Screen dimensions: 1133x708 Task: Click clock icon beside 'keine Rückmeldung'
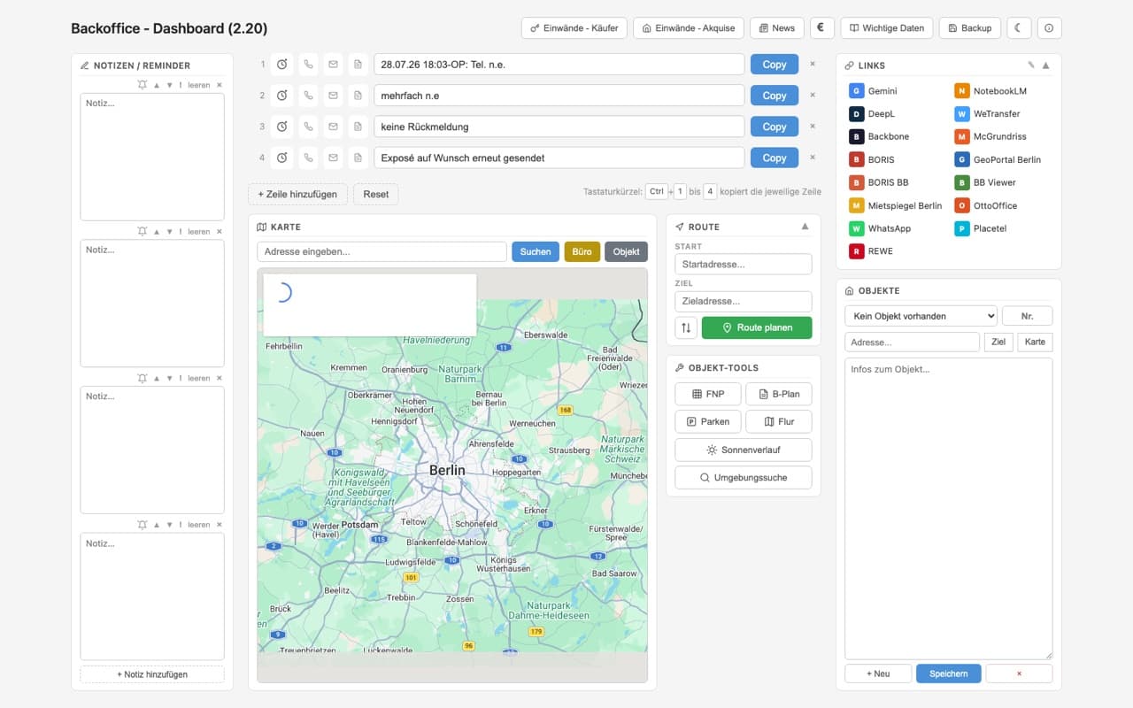coord(281,127)
